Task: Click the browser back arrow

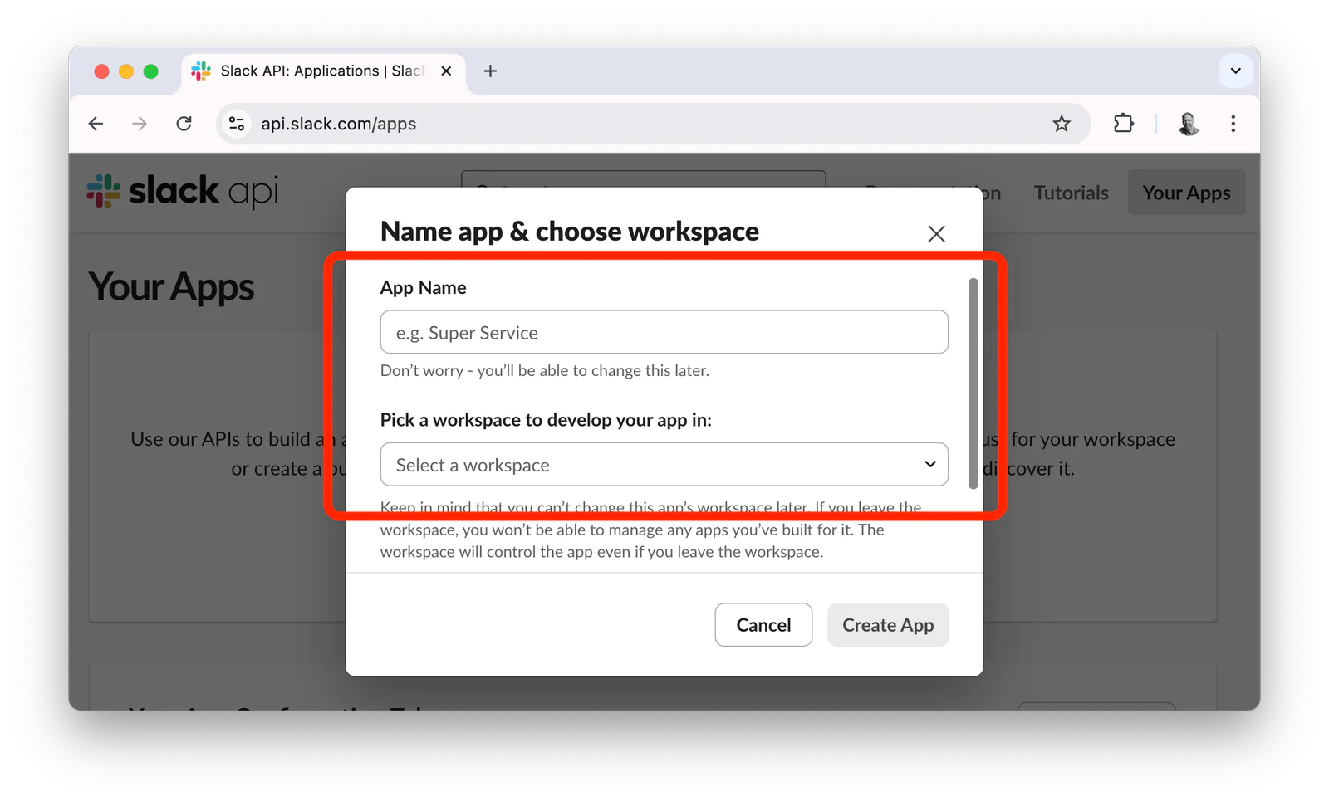Action: tap(96, 124)
